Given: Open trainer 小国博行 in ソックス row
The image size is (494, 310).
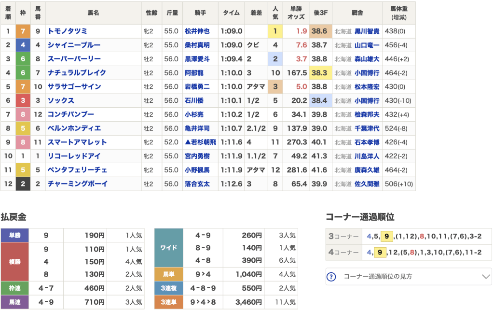Looking at the screenshot, I should tap(367, 100).
